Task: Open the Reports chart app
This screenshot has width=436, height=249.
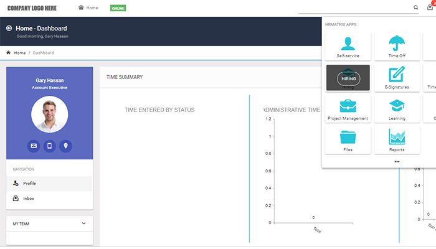Action: (397, 140)
